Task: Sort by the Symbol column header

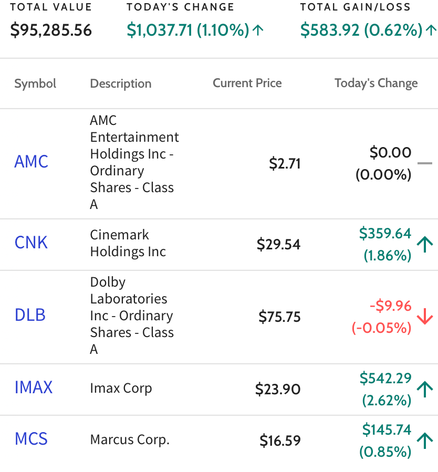Action: [35, 83]
